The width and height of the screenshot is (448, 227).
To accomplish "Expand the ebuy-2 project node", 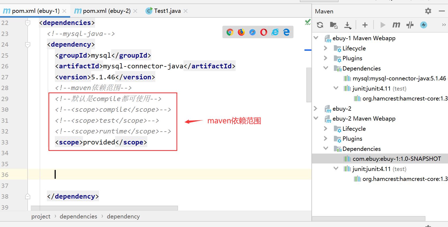I will coord(316,108).
